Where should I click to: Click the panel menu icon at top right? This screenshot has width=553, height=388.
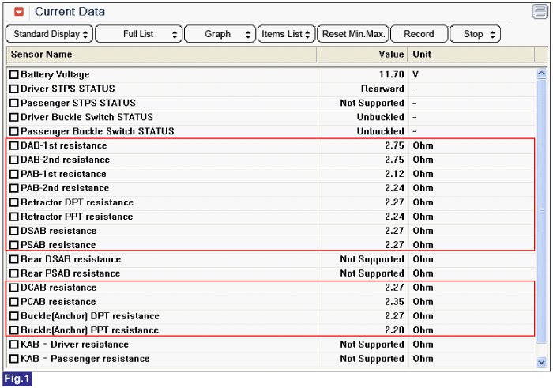click(539, 12)
